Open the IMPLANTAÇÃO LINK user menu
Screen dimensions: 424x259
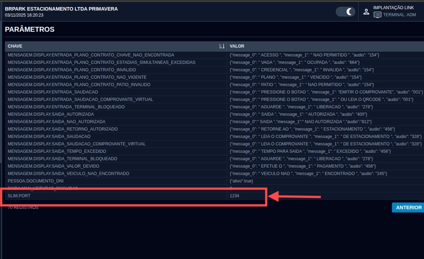point(393,8)
